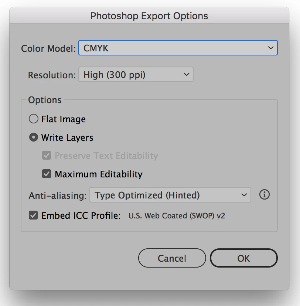This screenshot has height=306, width=300.
Task: Select the Write Layers radio button
Action: (34, 137)
